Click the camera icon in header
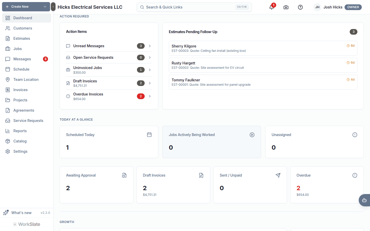The height and width of the screenshot is (231, 370). (286, 7)
